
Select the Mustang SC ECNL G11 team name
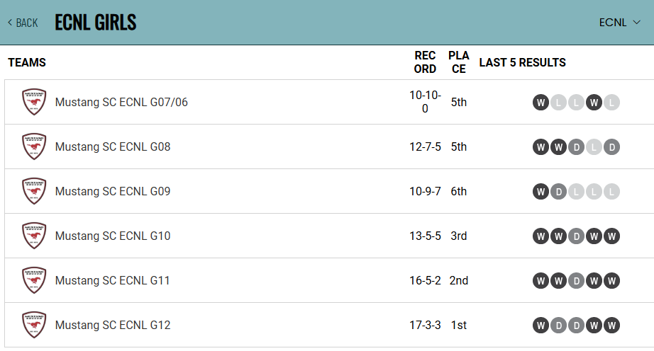(113, 280)
